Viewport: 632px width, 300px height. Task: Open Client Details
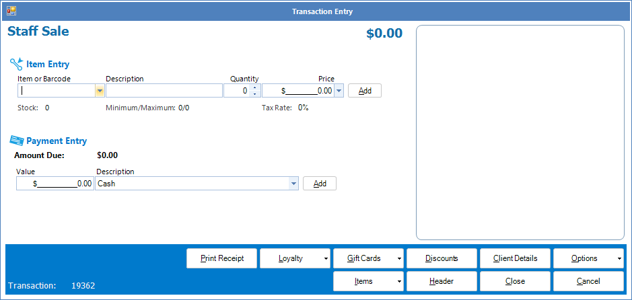click(x=515, y=258)
